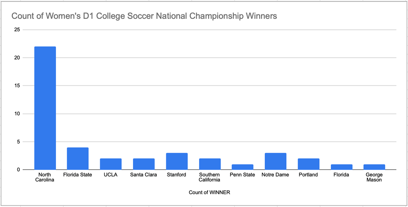Image resolution: width=408 pixels, height=207 pixels.
Task: Select the Portland bar
Action: point(308,164)
